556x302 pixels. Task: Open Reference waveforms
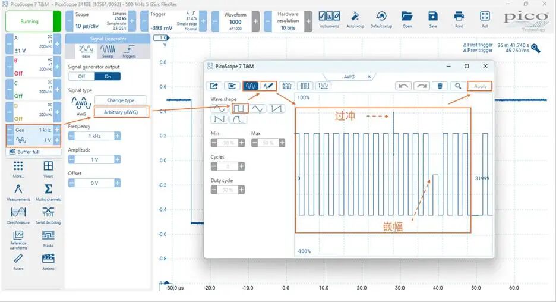18,240
